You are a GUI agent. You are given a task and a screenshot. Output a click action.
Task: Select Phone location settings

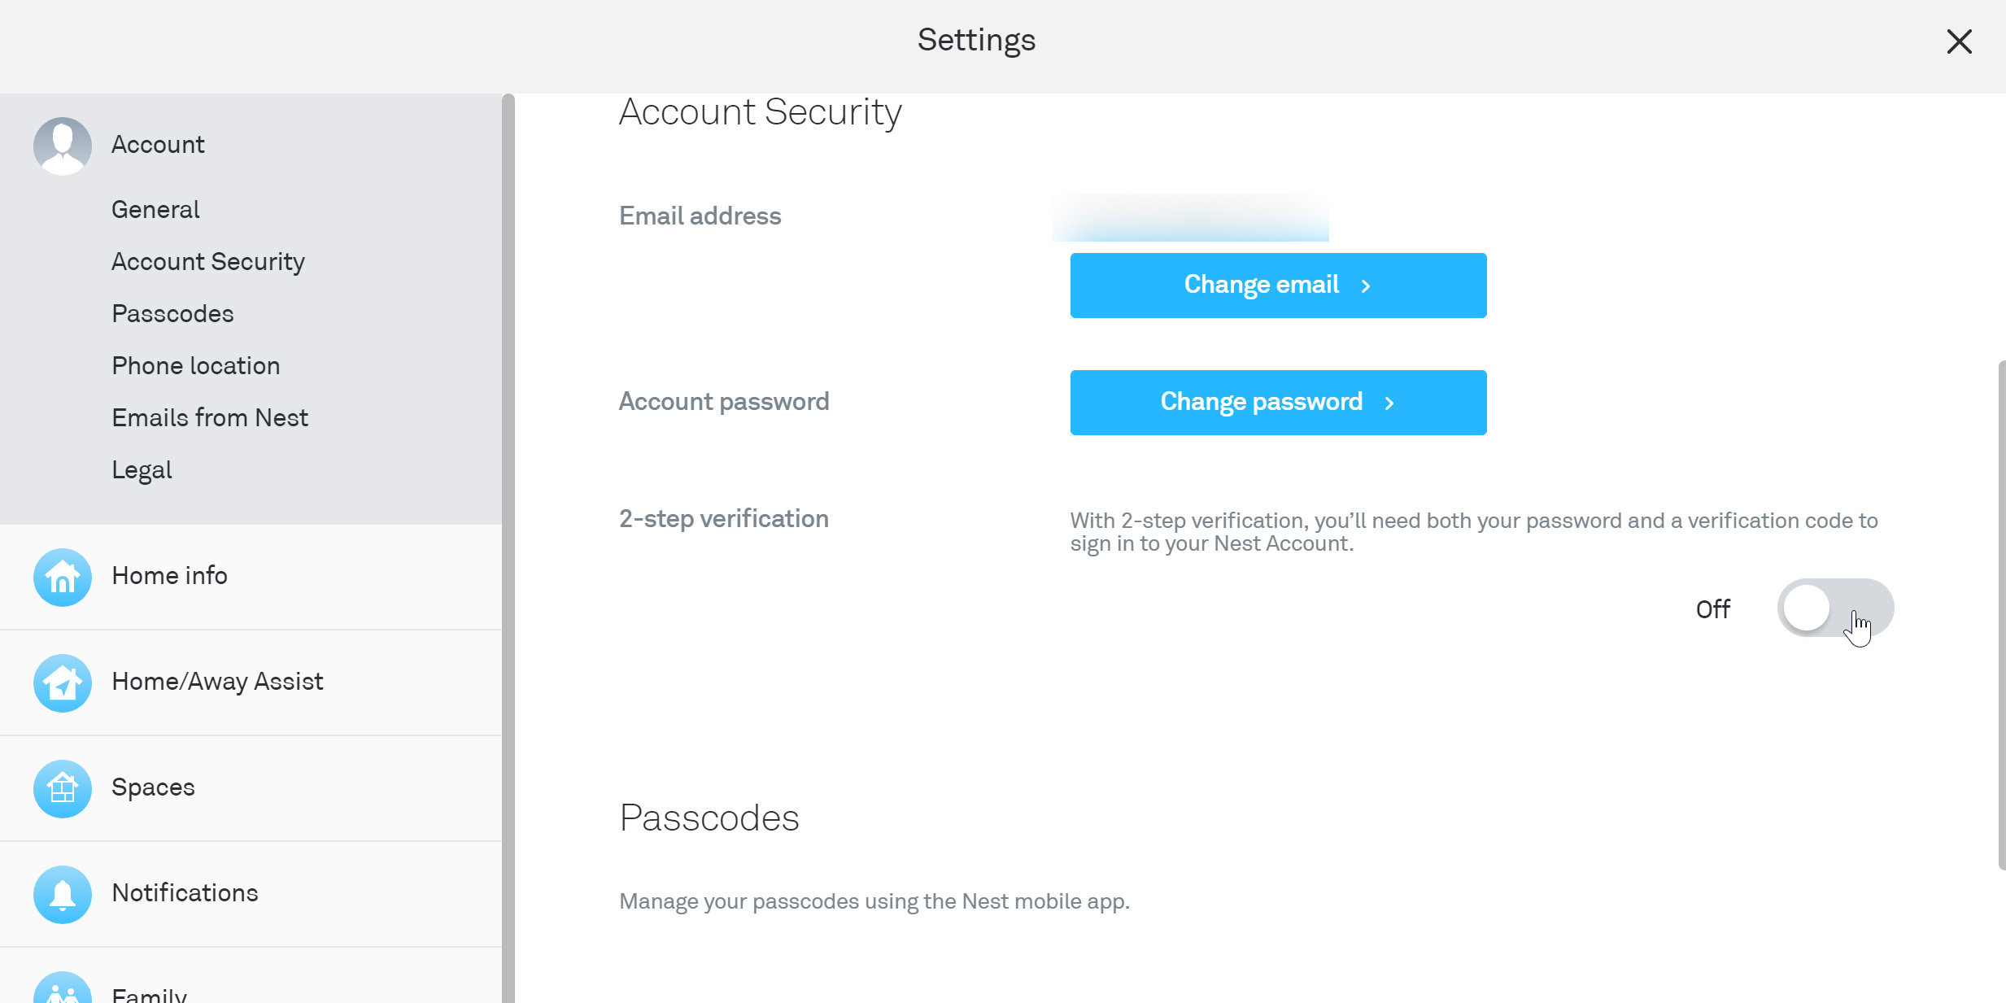click(x=195, y=365)
